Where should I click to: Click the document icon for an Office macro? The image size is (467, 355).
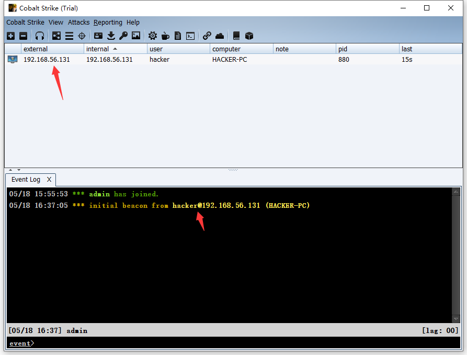click(178, 36)
